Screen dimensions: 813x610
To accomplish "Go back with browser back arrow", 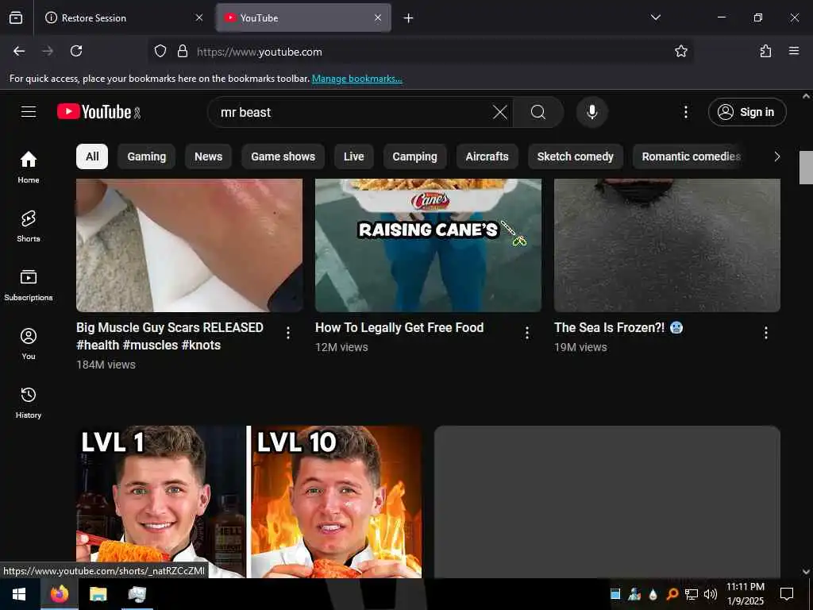I will [x=19, y=51].
